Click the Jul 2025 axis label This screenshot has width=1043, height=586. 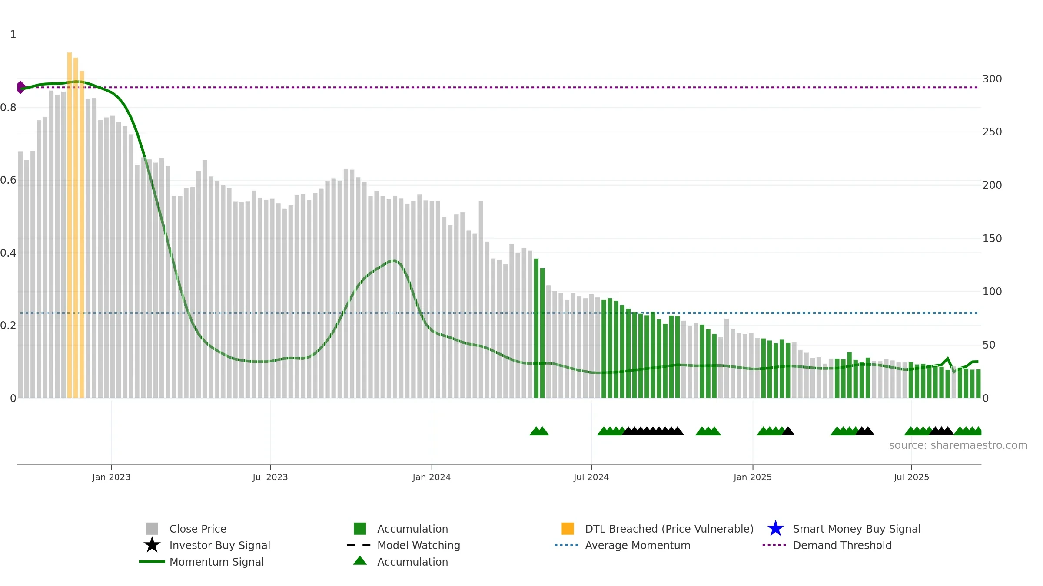coord(911,477)
